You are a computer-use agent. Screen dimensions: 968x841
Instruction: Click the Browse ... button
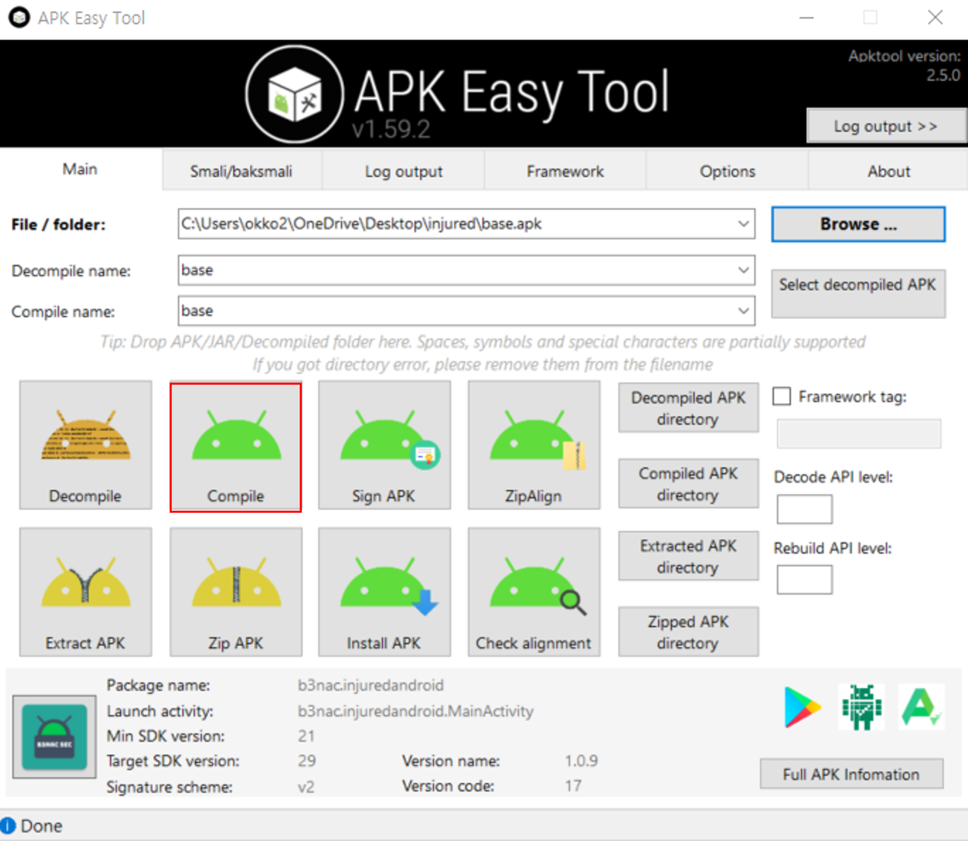pyautogui.click(x=858, y=224)
